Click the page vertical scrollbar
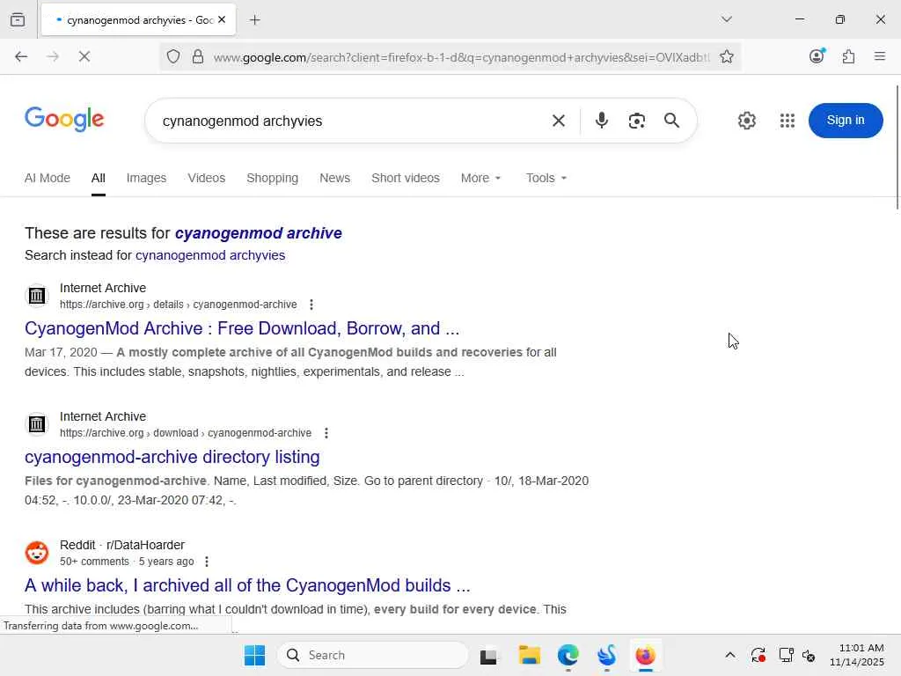901x676 pixels. click(897, 147)
